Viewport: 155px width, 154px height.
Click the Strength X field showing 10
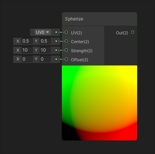click(27, 50)
